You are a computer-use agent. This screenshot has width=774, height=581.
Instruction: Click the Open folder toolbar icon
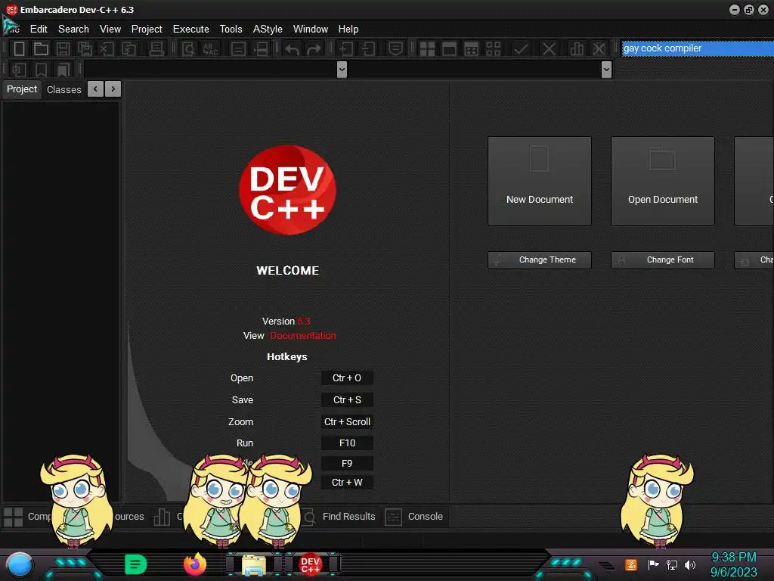(41, 49)
